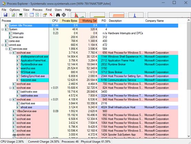This screenshot has width=191, height=144.
Task: Click the scrollbar up arrow
Action: click(x=189, y=20)
